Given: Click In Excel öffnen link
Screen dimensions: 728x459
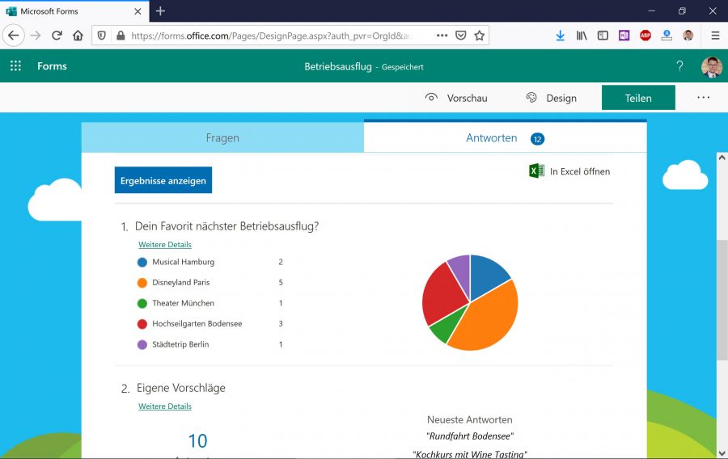Looking at the screenshot, I should pyautogui.click(x=580, y=171).
